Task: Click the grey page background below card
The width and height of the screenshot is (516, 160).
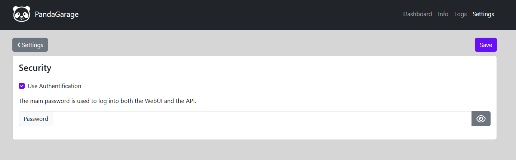Action: coord(258,150)
